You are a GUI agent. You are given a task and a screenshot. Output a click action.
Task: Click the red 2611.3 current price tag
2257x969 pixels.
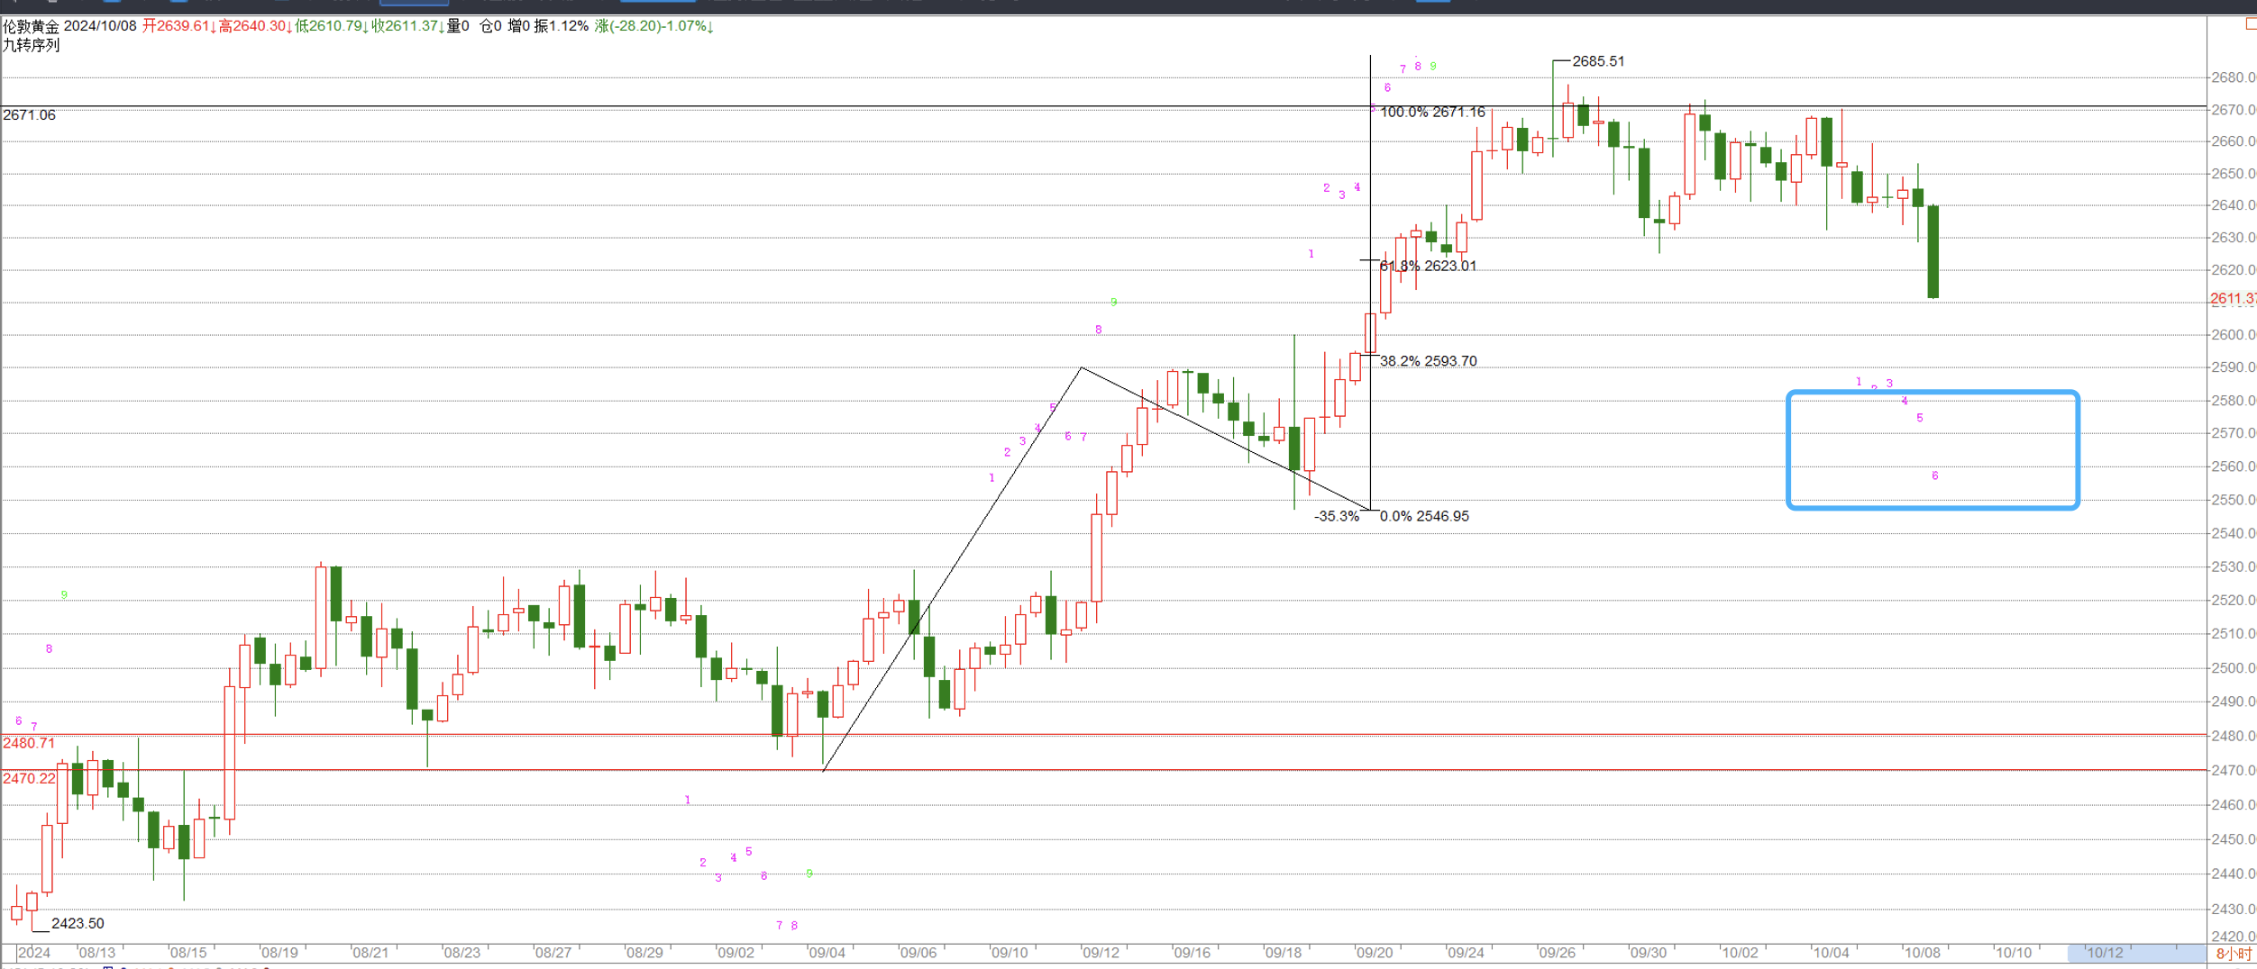coord(2234,298)
